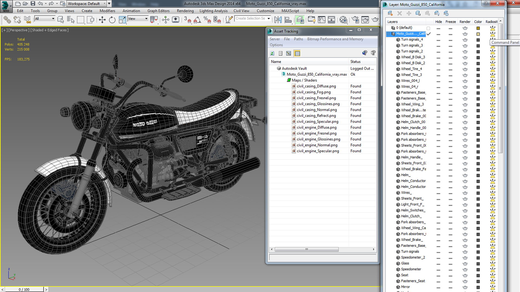Change color swatch of Moto_Guzzi layer
The width and height of the screenshot is (520, 292).
tap(478, 34)
